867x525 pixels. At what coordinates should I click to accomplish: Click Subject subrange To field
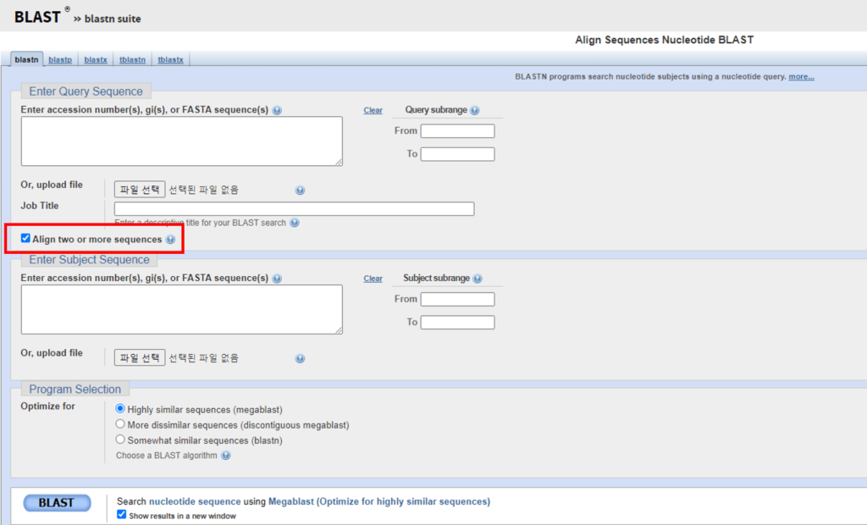tap(458, 323)
